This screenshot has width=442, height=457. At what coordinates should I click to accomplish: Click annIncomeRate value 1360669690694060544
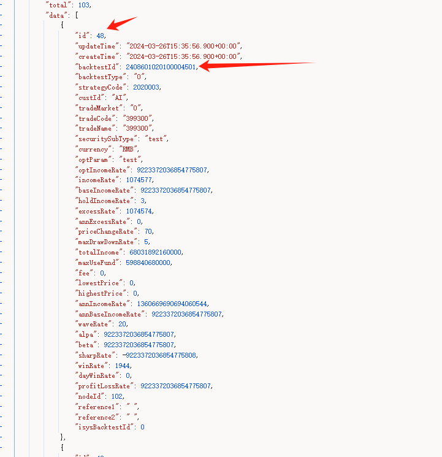click(x=172, y=304)
